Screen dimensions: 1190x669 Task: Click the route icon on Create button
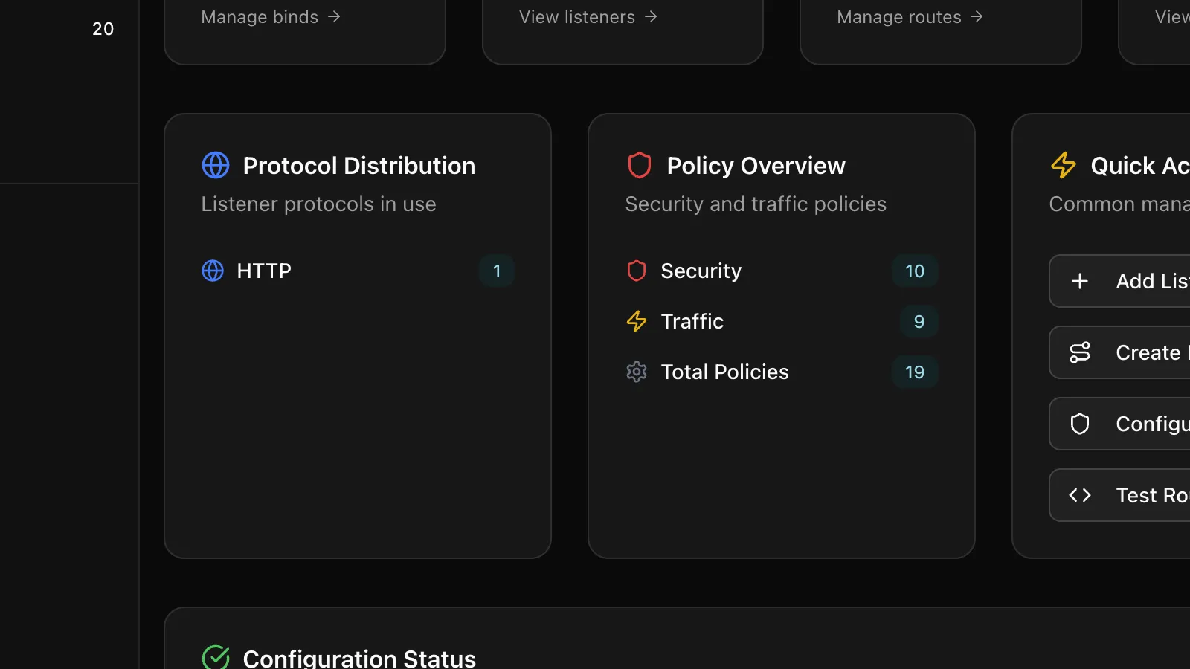coord(1080,352)
